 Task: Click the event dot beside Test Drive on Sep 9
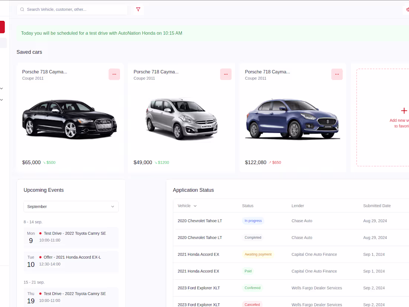point(40,233)
